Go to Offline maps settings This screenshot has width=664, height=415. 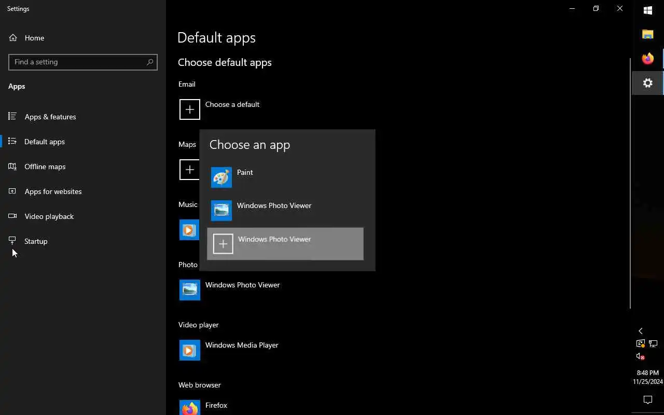[45, 167]
